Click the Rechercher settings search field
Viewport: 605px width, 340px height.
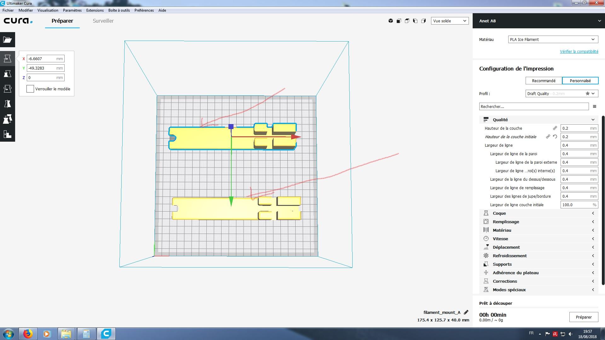pyautogui.click(x=534, y=106)
